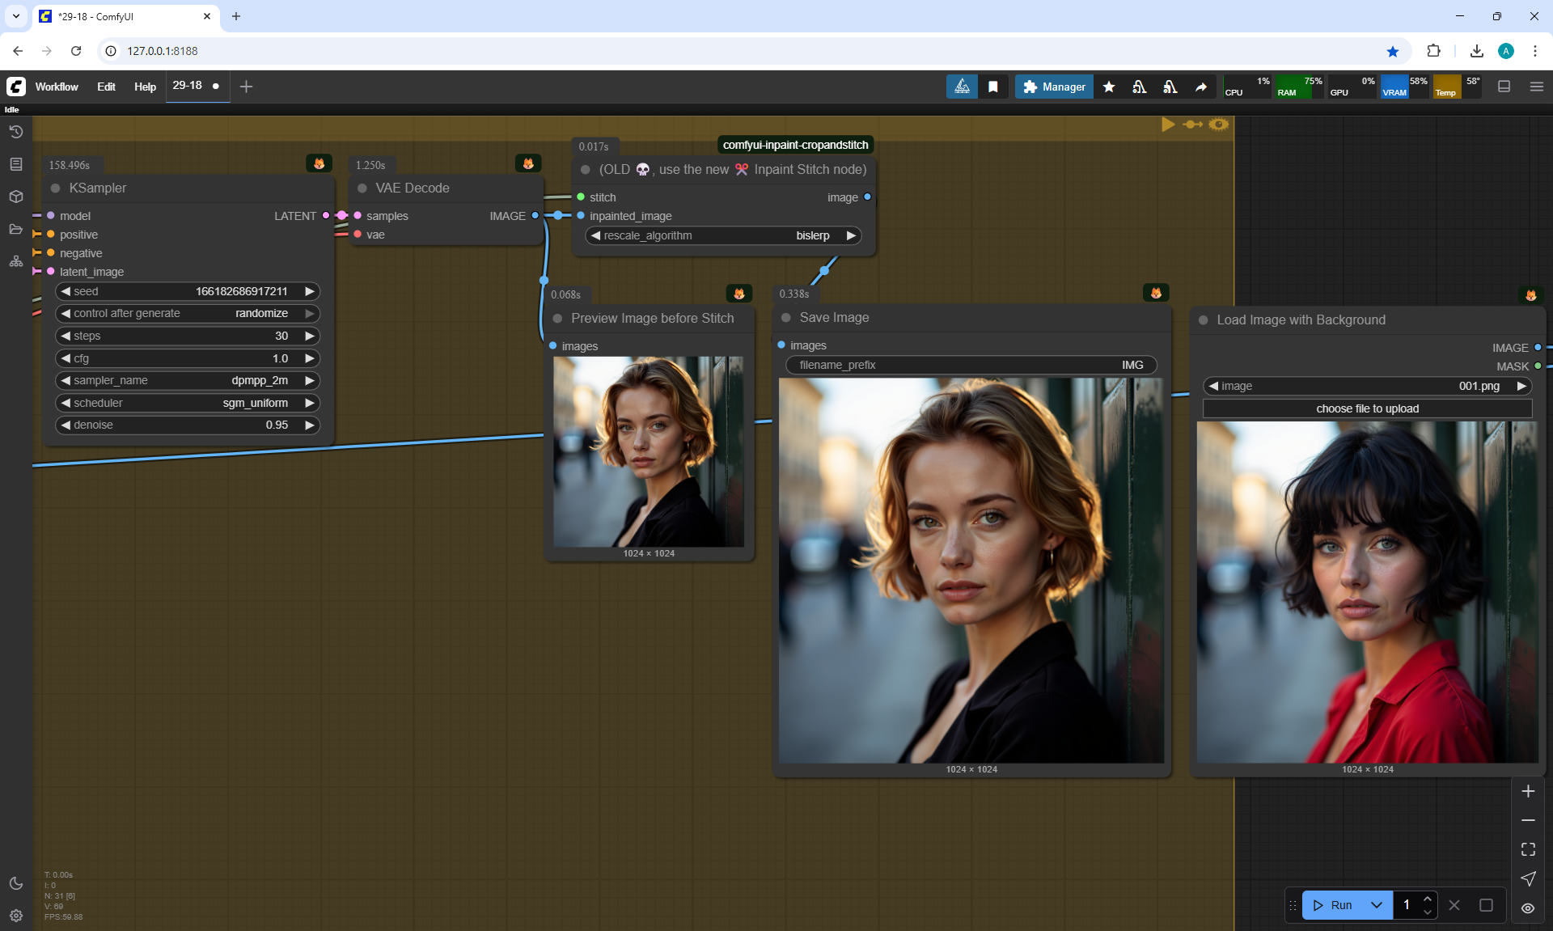
Task: Click the Manager puzzle button
Action: [1054, 87]
